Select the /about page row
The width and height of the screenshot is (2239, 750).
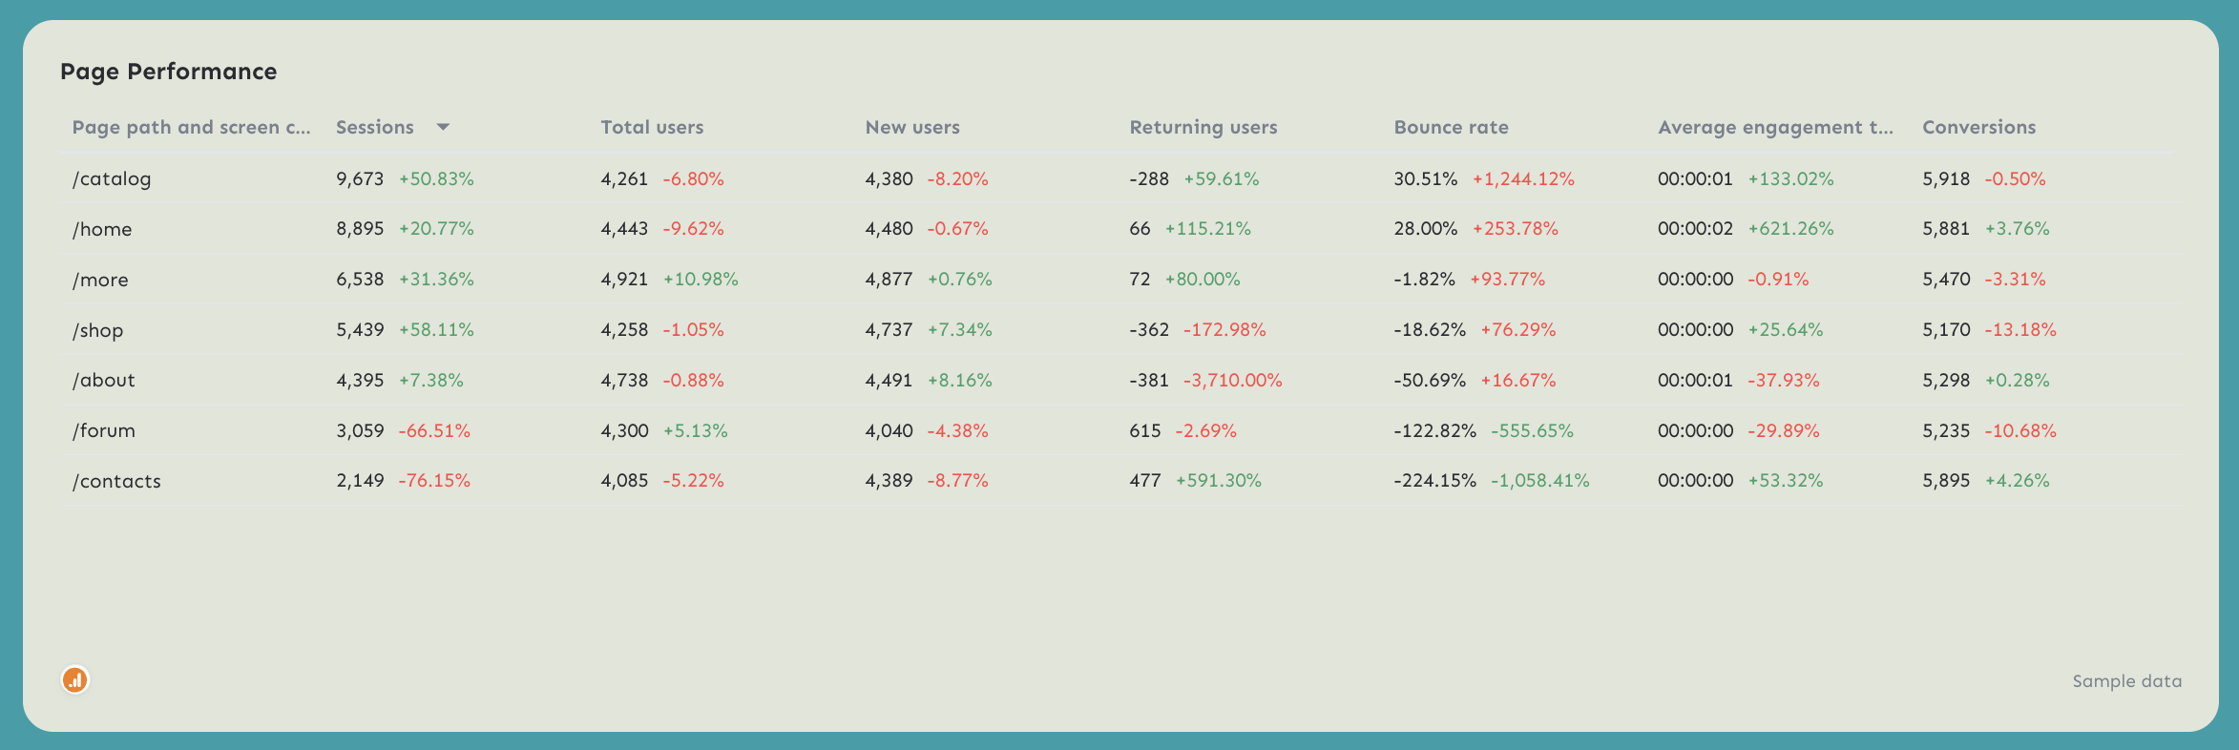tap(105, 379)
